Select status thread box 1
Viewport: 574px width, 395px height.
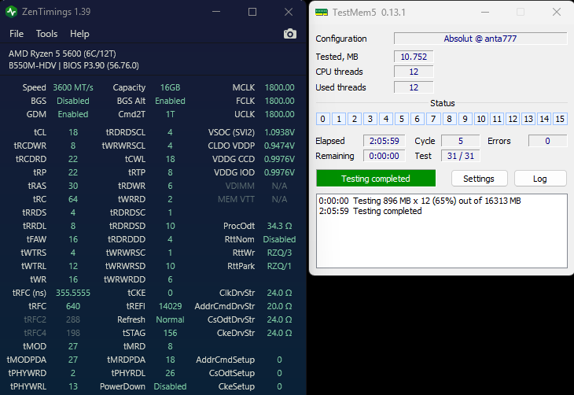pyautogui.click(x=339, y=119)
